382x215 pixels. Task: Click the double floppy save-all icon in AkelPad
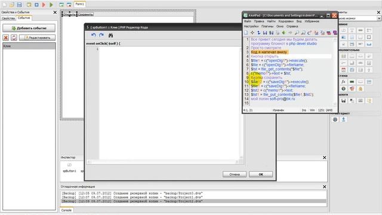click(272, 33)
